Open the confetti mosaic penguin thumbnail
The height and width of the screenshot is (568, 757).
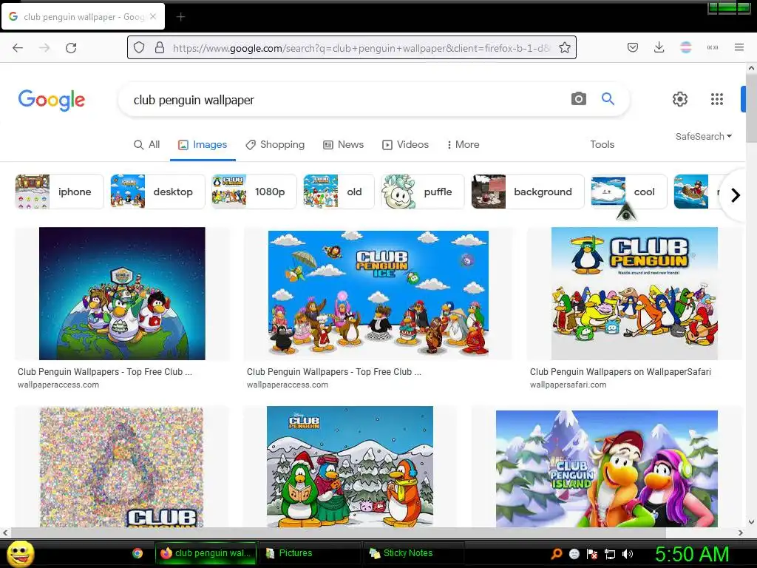(x=121, y=467)
